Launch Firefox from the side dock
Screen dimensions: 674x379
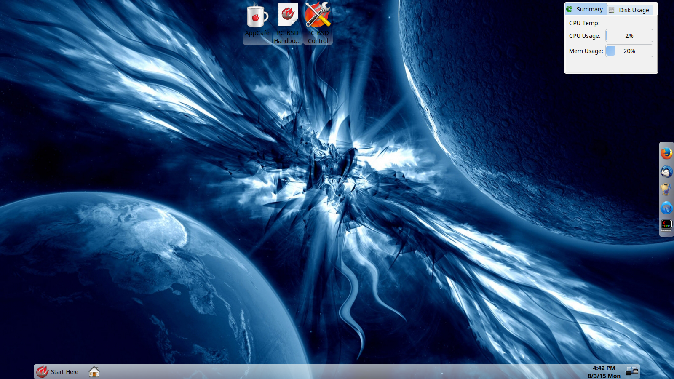(666, 153)
